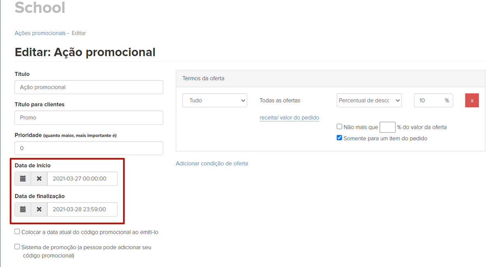Image resolution: width=493 pixels, height=267 pixels.
Task: Tick 'Colocar a data atual do código promocional'
Action: pos(17,231)
